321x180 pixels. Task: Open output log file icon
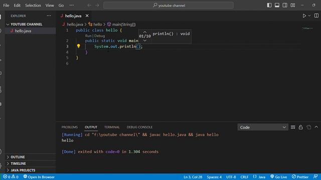pos(309,127)
